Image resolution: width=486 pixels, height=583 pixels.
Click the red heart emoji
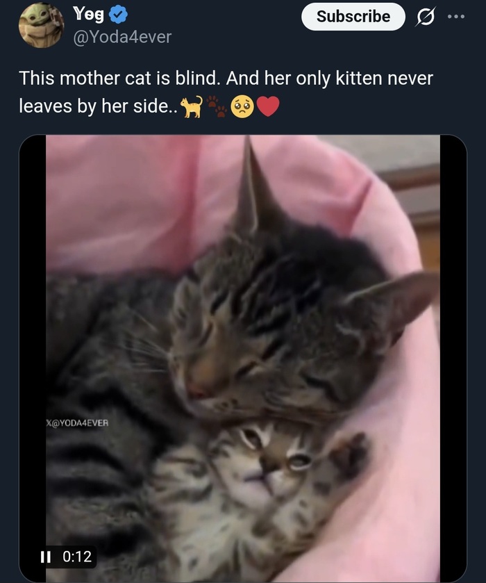point(268,107)
